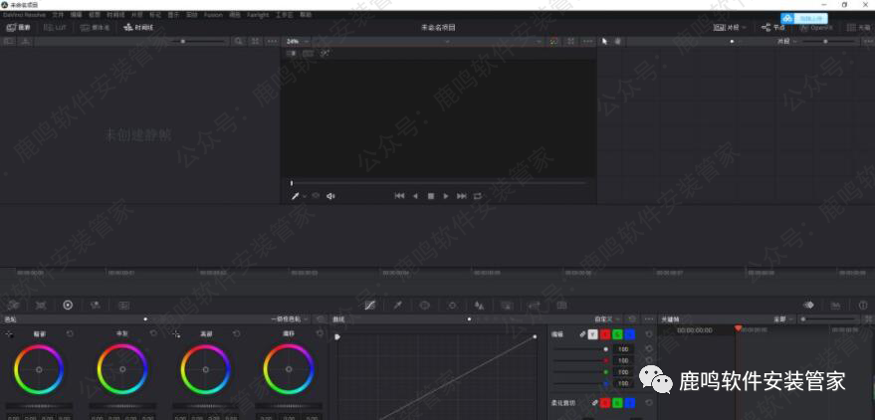Select the qualifier eyedropper palette icon
Viewport: 875px width, 420px height.
[397, 306]
